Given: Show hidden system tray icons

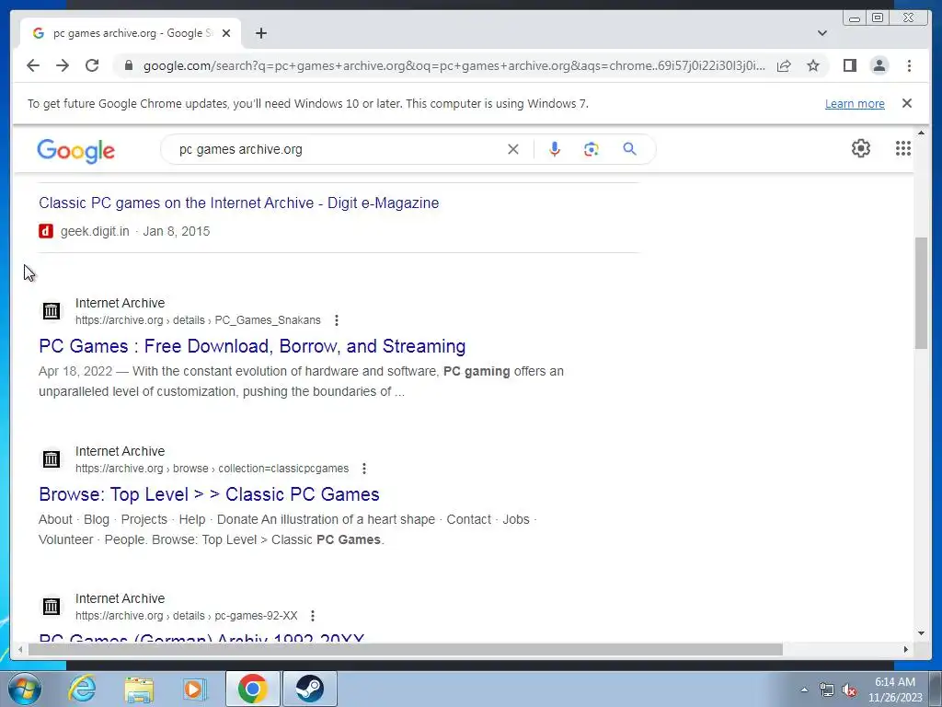Looking at the screenshot, I should pyautogui.click(x=804, y=690).
